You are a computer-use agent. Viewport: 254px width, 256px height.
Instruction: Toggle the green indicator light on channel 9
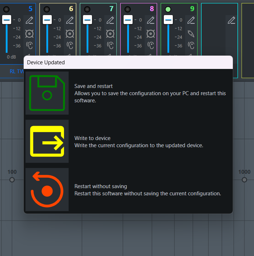pos(168,9)
